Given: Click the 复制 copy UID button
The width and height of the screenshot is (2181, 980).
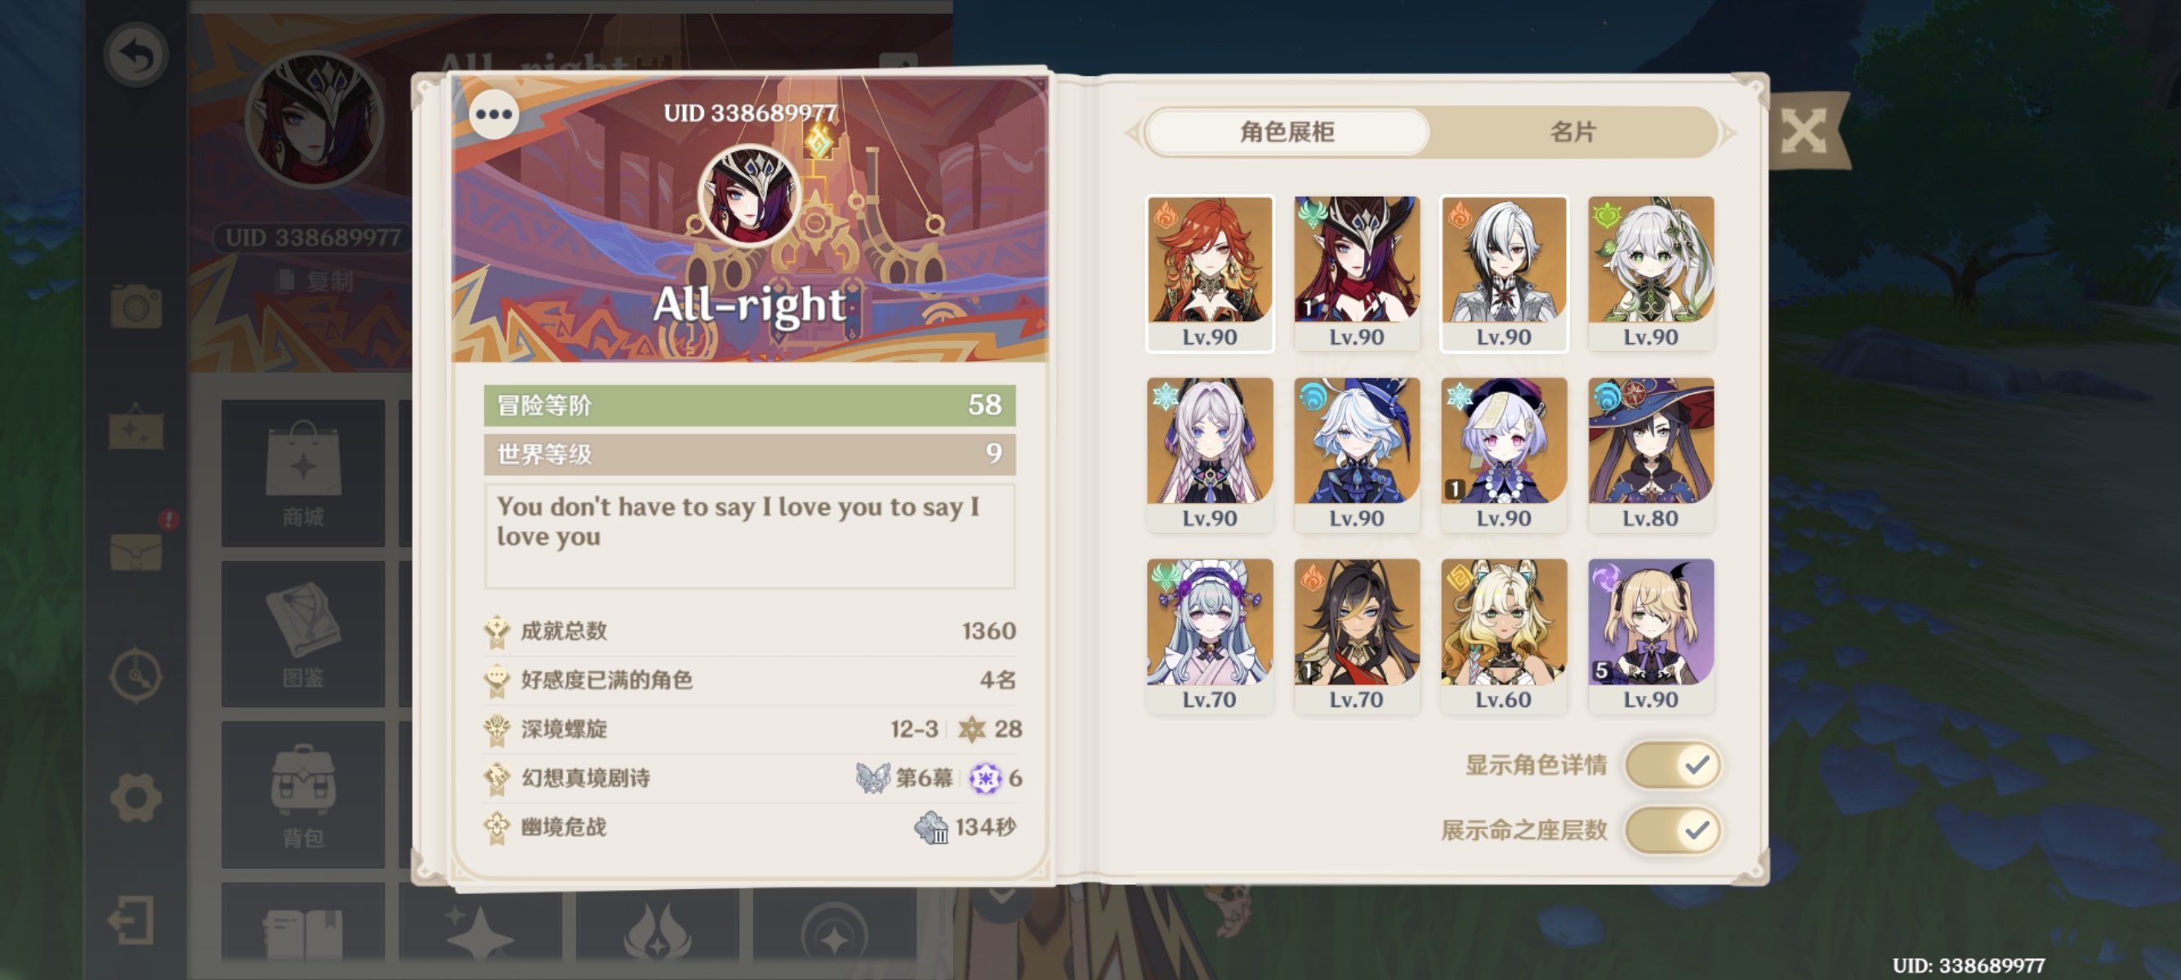Looking at the screenshot, I should [x=315, y=281].
